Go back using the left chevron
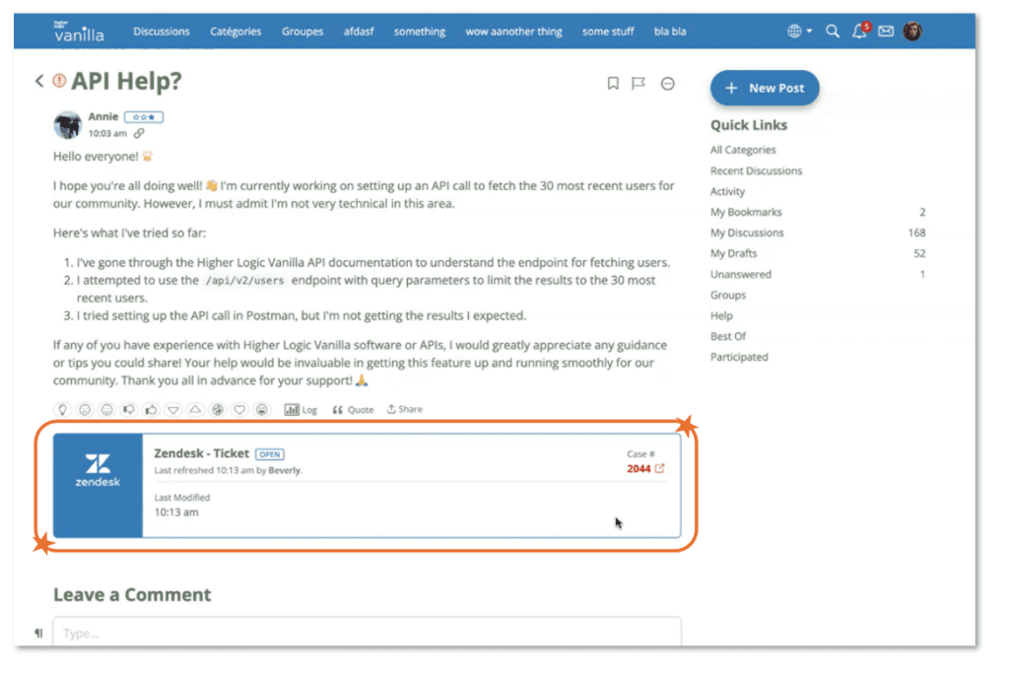Screen dimensions: 1009x676 pos(39,82)
